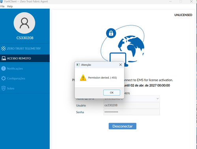Open the File menu
Viewport: 197px width, 149px height.
(2, 6)
